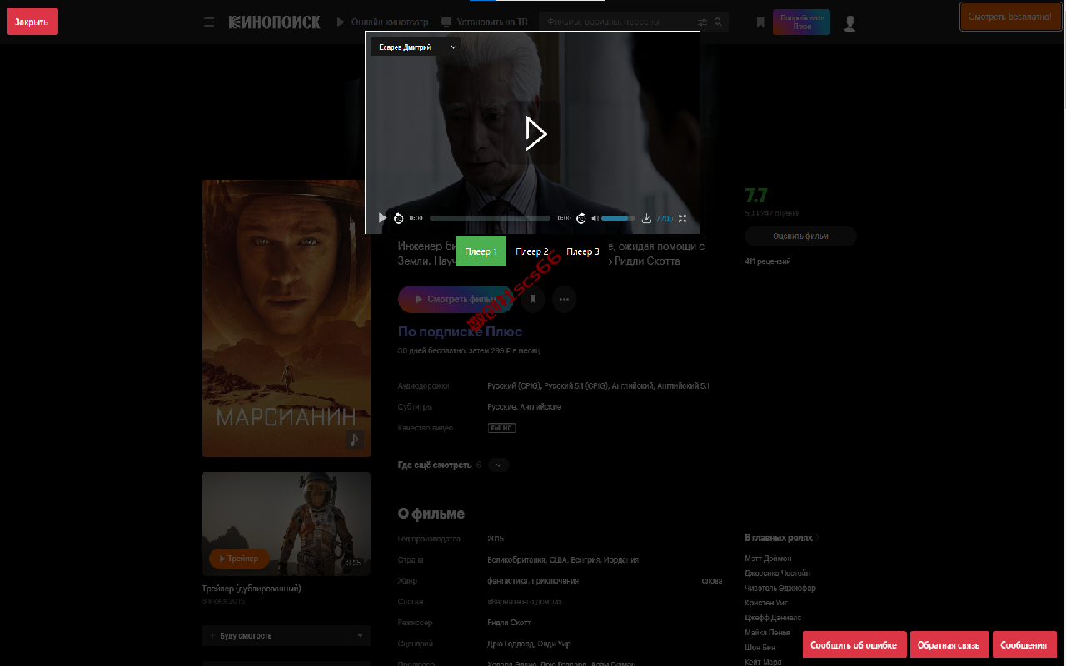Seek using the video progress bar
Screen dimensions: 1066x666
pos(490,218)
